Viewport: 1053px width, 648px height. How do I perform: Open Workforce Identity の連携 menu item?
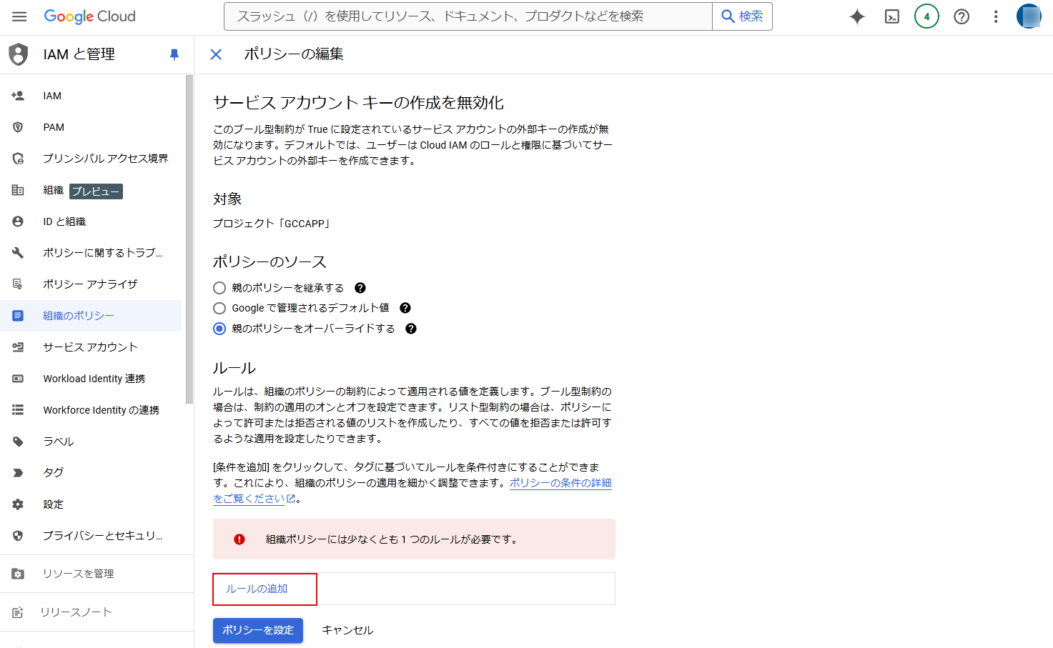(x=91, y=410)
